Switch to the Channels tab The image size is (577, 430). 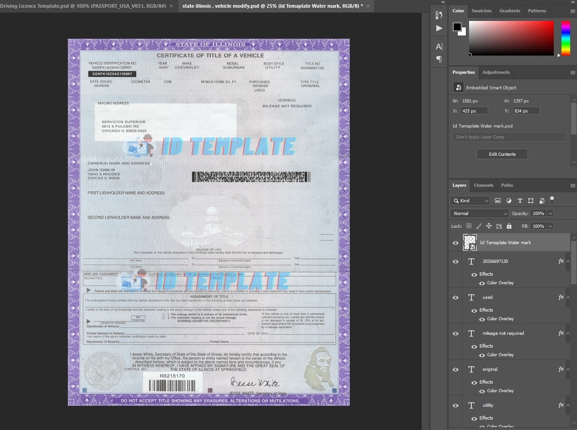pyautogui.click(x=483, y=185)
